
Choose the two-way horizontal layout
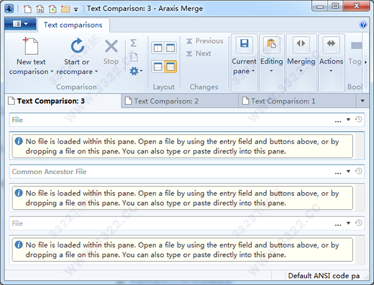[158, 66]
